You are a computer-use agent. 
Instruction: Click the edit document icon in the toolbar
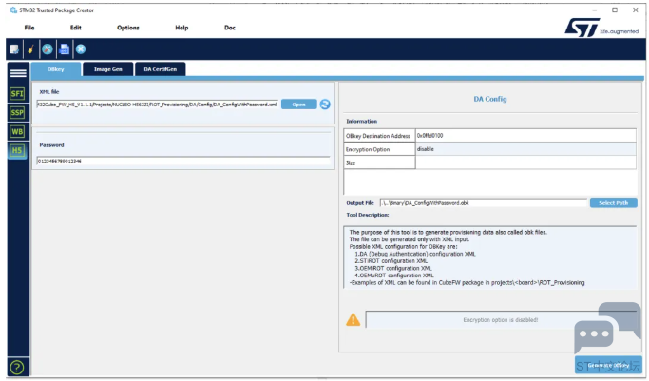point(14,49)
